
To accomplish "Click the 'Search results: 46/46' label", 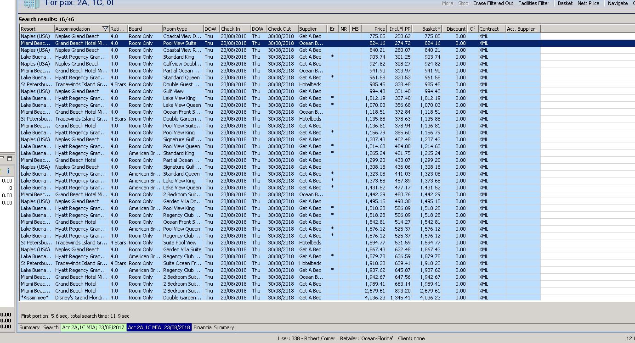I will pyautogui.click(x=46, y=19).
